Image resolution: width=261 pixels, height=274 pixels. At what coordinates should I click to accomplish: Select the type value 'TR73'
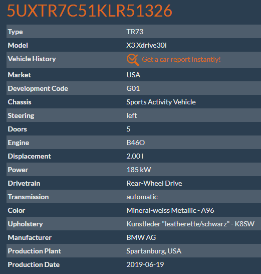135,32
